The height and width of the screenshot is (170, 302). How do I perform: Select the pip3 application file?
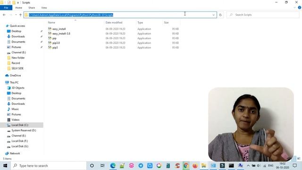(55, 47)
